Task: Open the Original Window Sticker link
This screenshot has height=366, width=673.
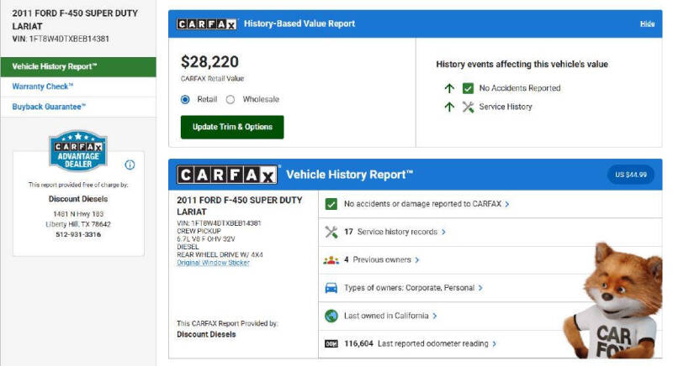Action: (x=213, y=263)
